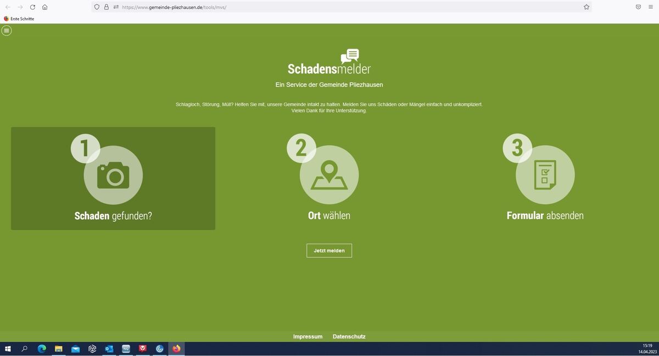The height and width of the screenshot is (356, 659).
Task: View site security via the padlock icon
Action: 107,7
